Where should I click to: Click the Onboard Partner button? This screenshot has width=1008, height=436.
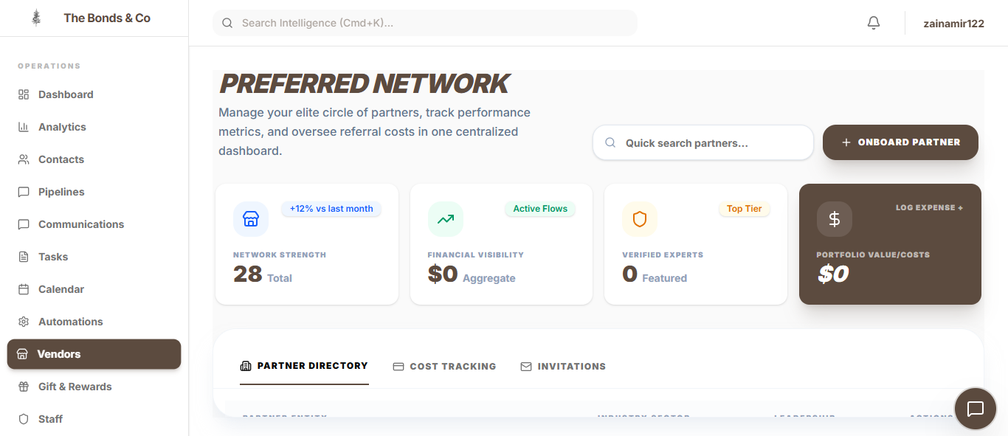(900, 142)
